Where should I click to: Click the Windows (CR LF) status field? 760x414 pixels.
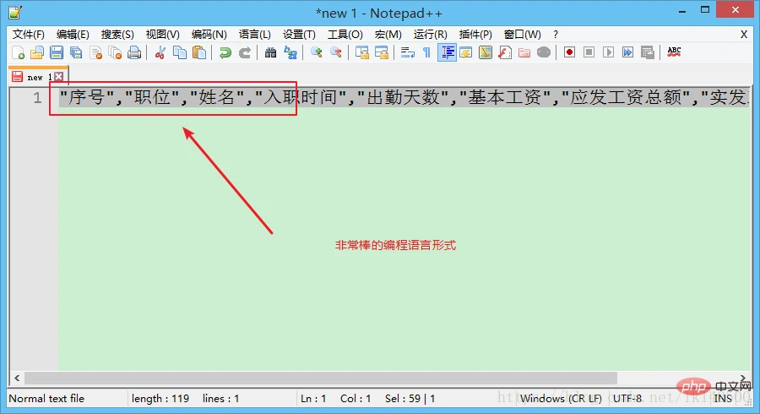click(x=561, y=399)
